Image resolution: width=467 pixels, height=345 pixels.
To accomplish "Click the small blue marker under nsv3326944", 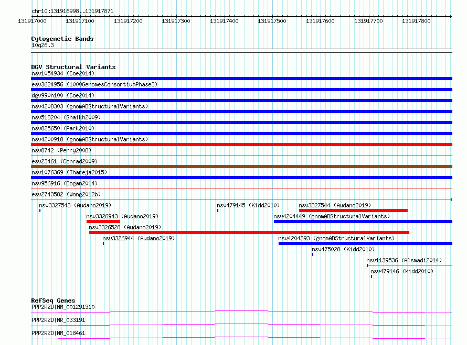I will tap(103, 243).
